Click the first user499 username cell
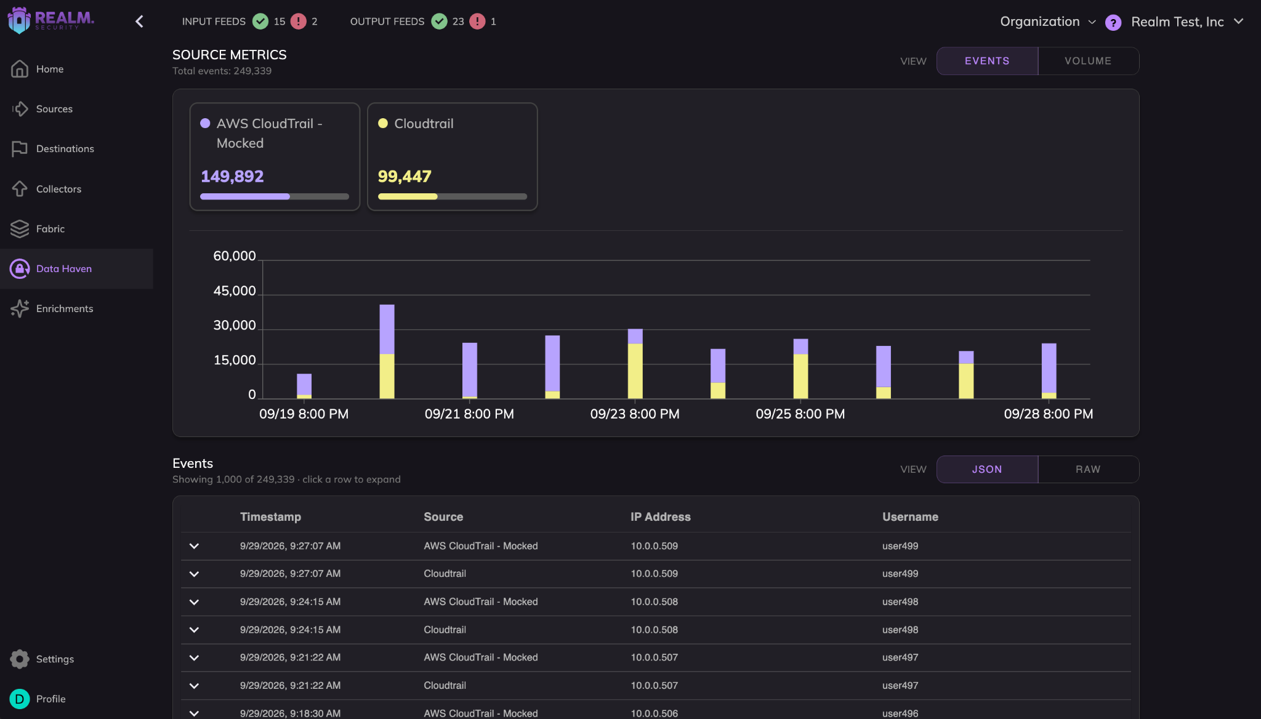The image size is (1261, 719). coord(900,546)
